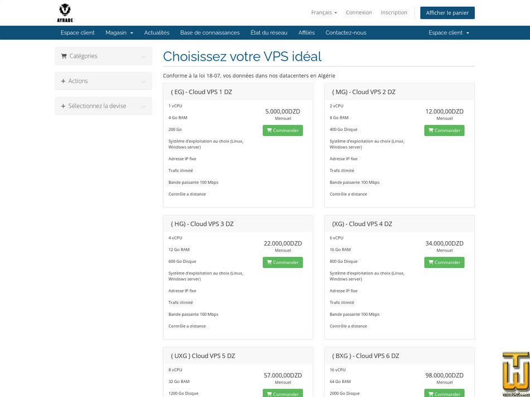Open the Magasin dropdown menu
This screenshot has width=530, height=397.
(119, 33)
